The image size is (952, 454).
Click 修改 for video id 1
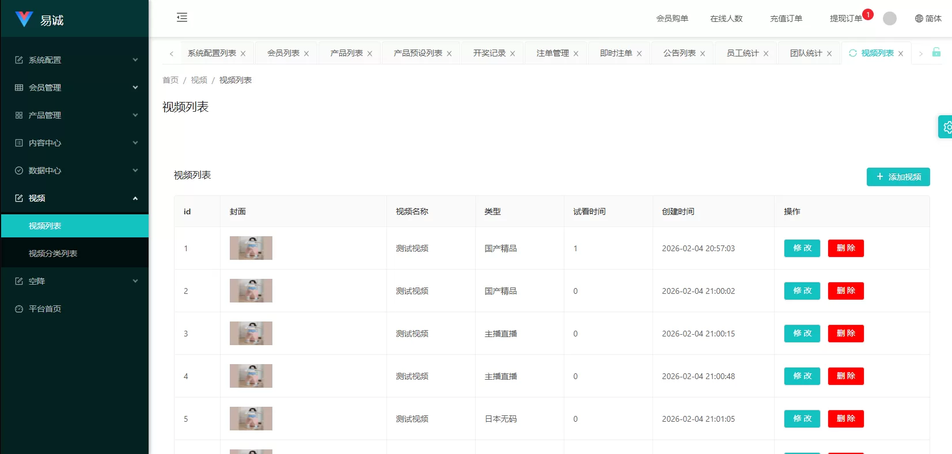click(802, 248)
